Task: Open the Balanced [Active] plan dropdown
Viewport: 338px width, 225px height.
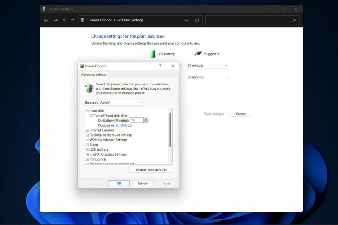Action: [x=114, y=103]
